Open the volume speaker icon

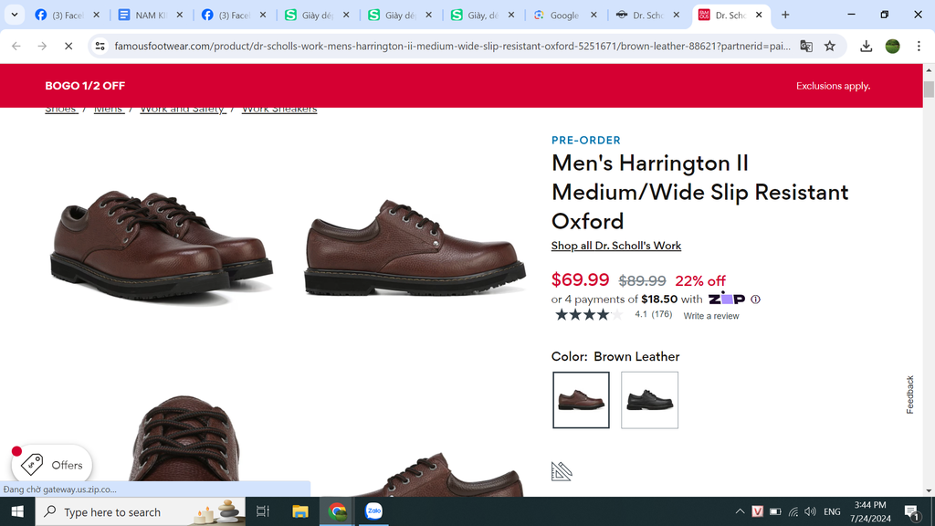click(810, 511)
